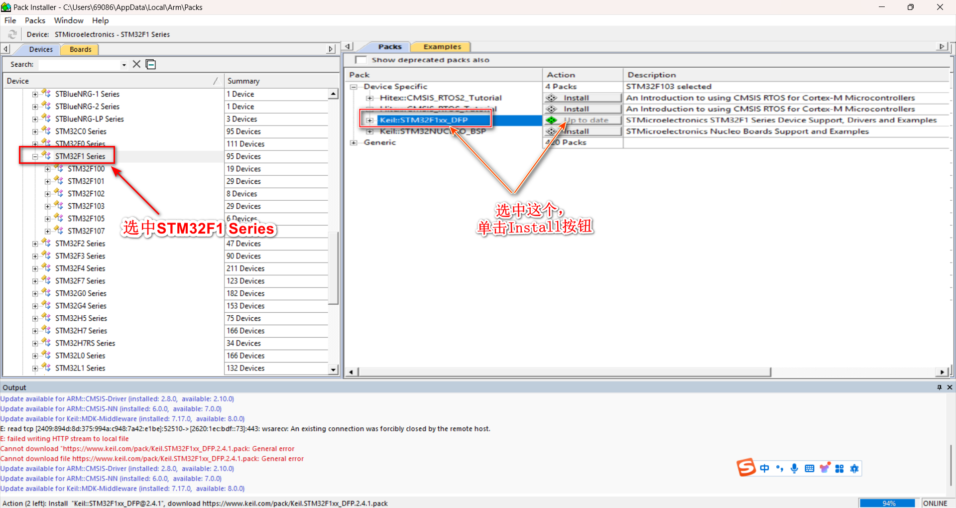Expand the STM32F103 tree node
Screen dimensions: 956x508
coord(47,206)
